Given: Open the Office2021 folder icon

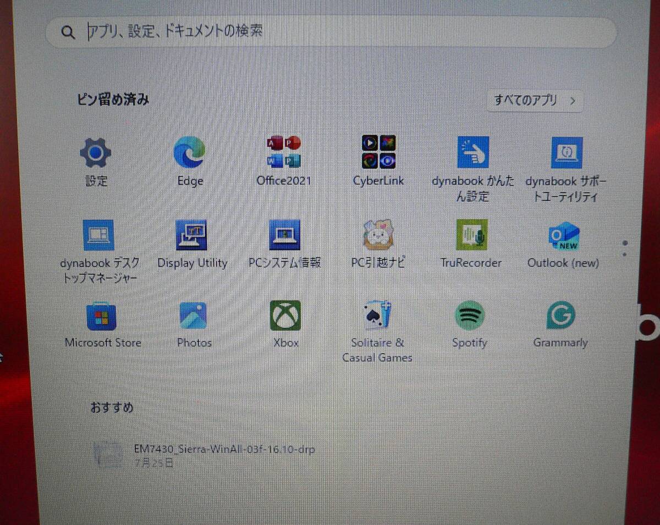Looking at the screenshot, I should [284, 152].
